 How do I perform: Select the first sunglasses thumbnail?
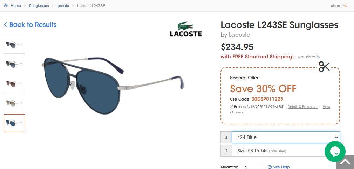pos(14,45)
